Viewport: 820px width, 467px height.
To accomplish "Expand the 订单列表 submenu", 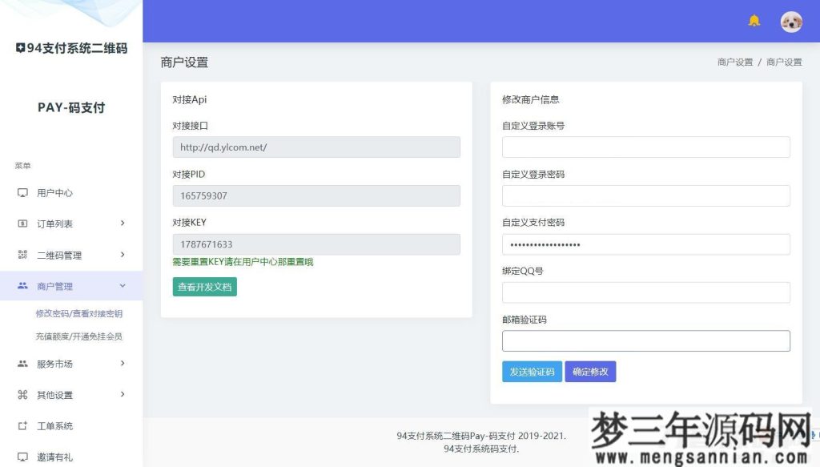I will pos(123,223).
